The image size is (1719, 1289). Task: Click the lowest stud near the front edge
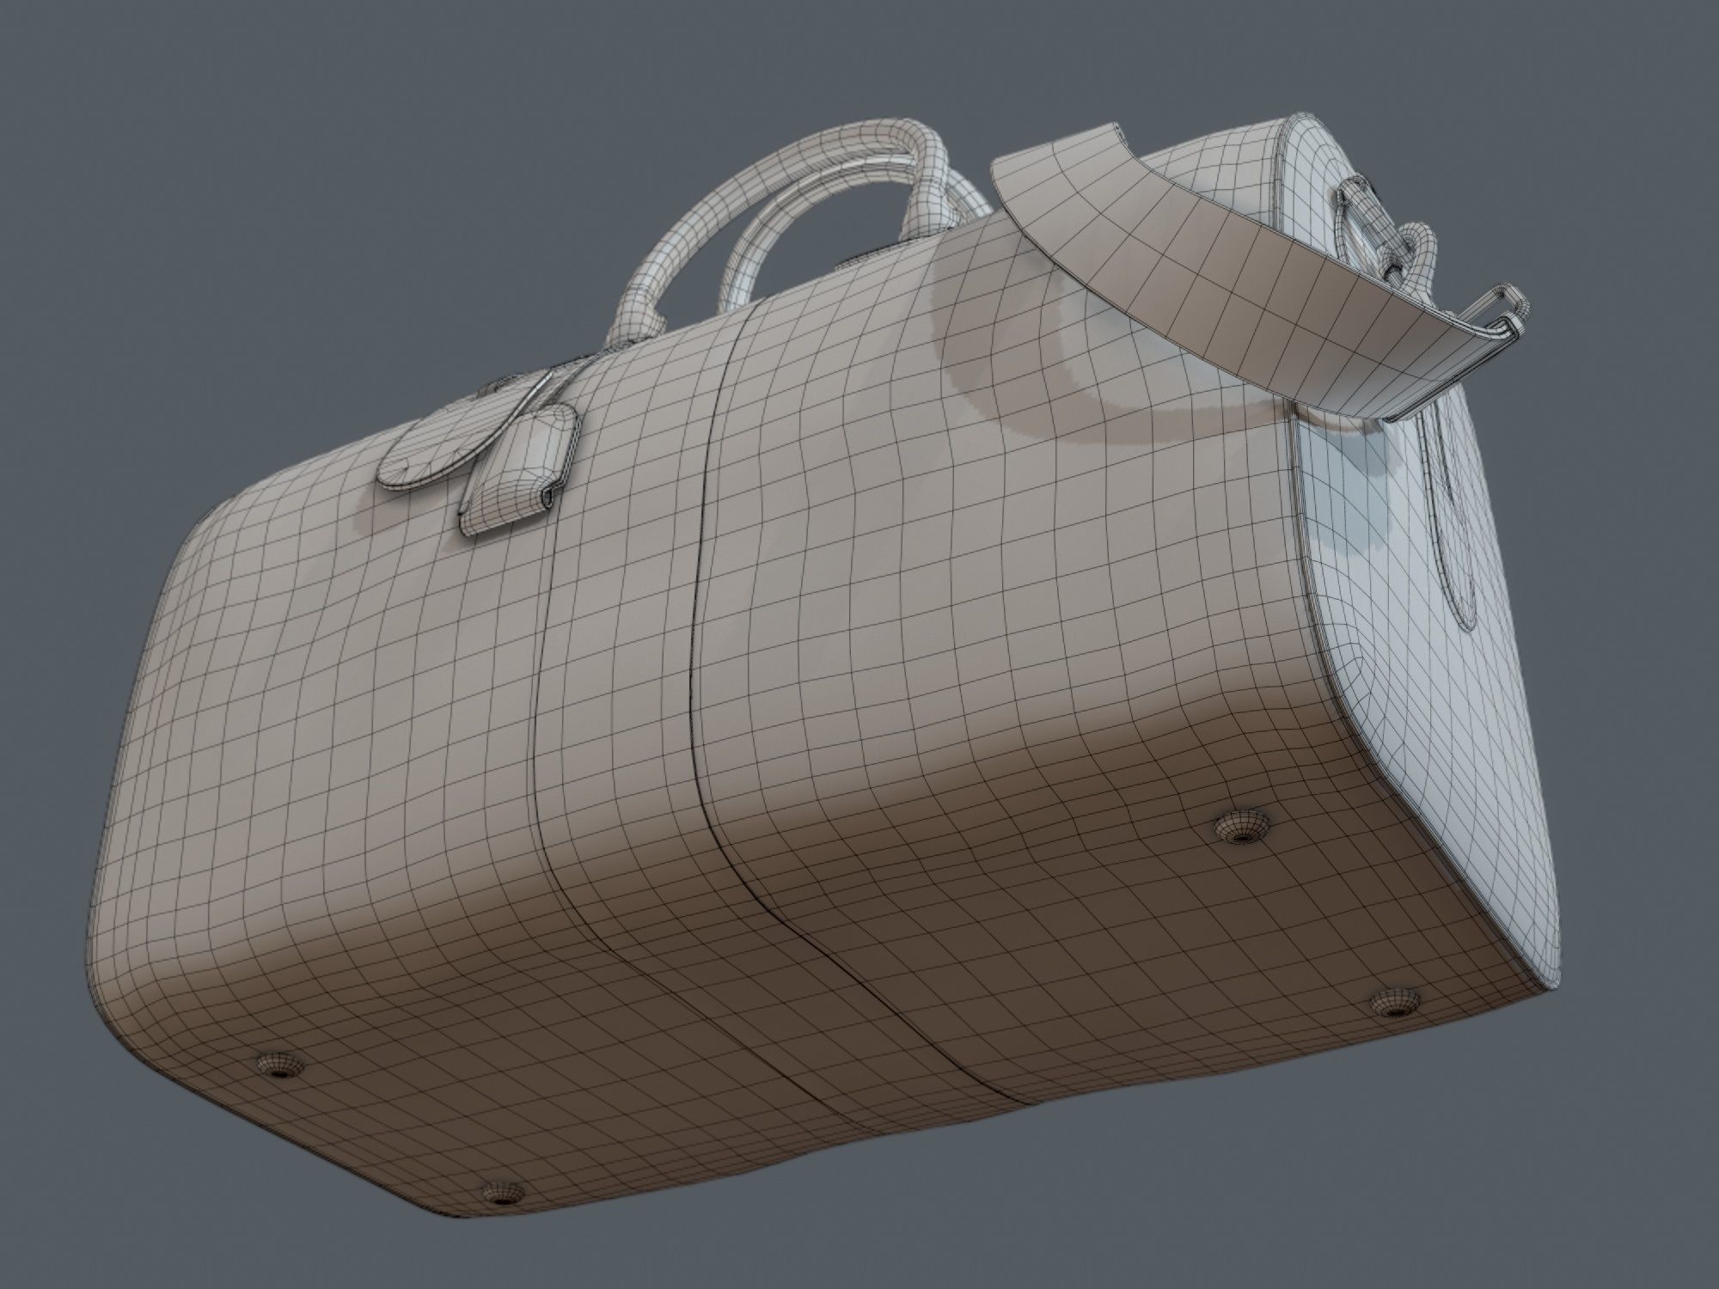pyautogui.click(x=503, y=1192)
